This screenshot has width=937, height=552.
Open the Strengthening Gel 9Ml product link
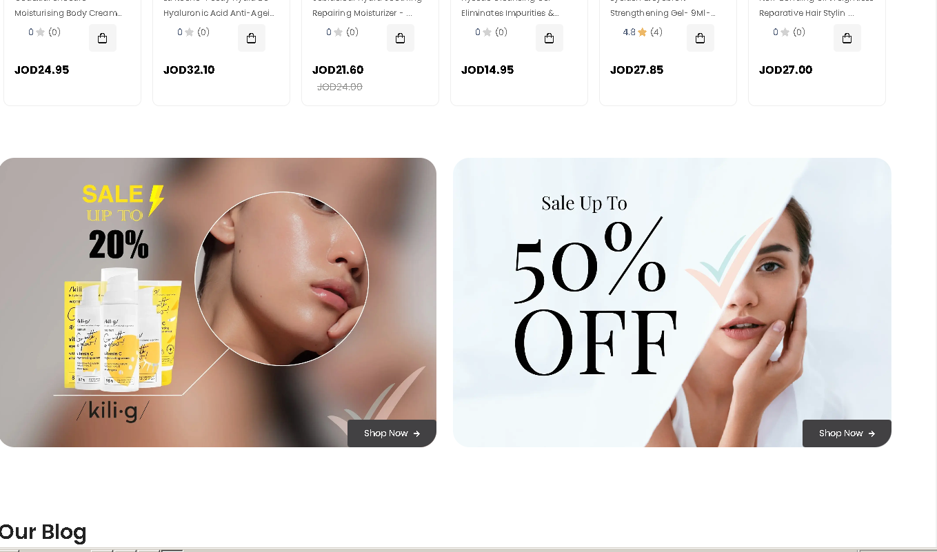663,13
